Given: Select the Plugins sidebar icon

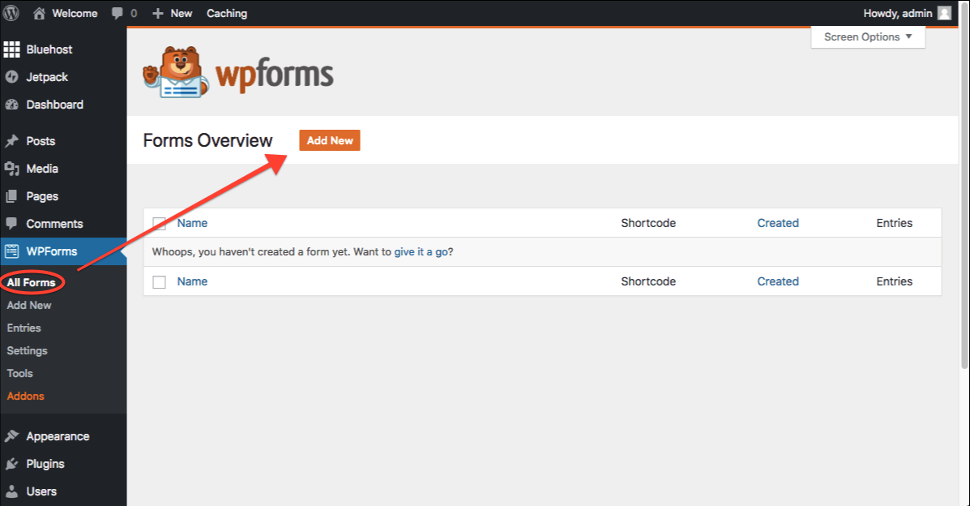Looking at the screenshot, I should pyautogui.click(x=14, y=463).
